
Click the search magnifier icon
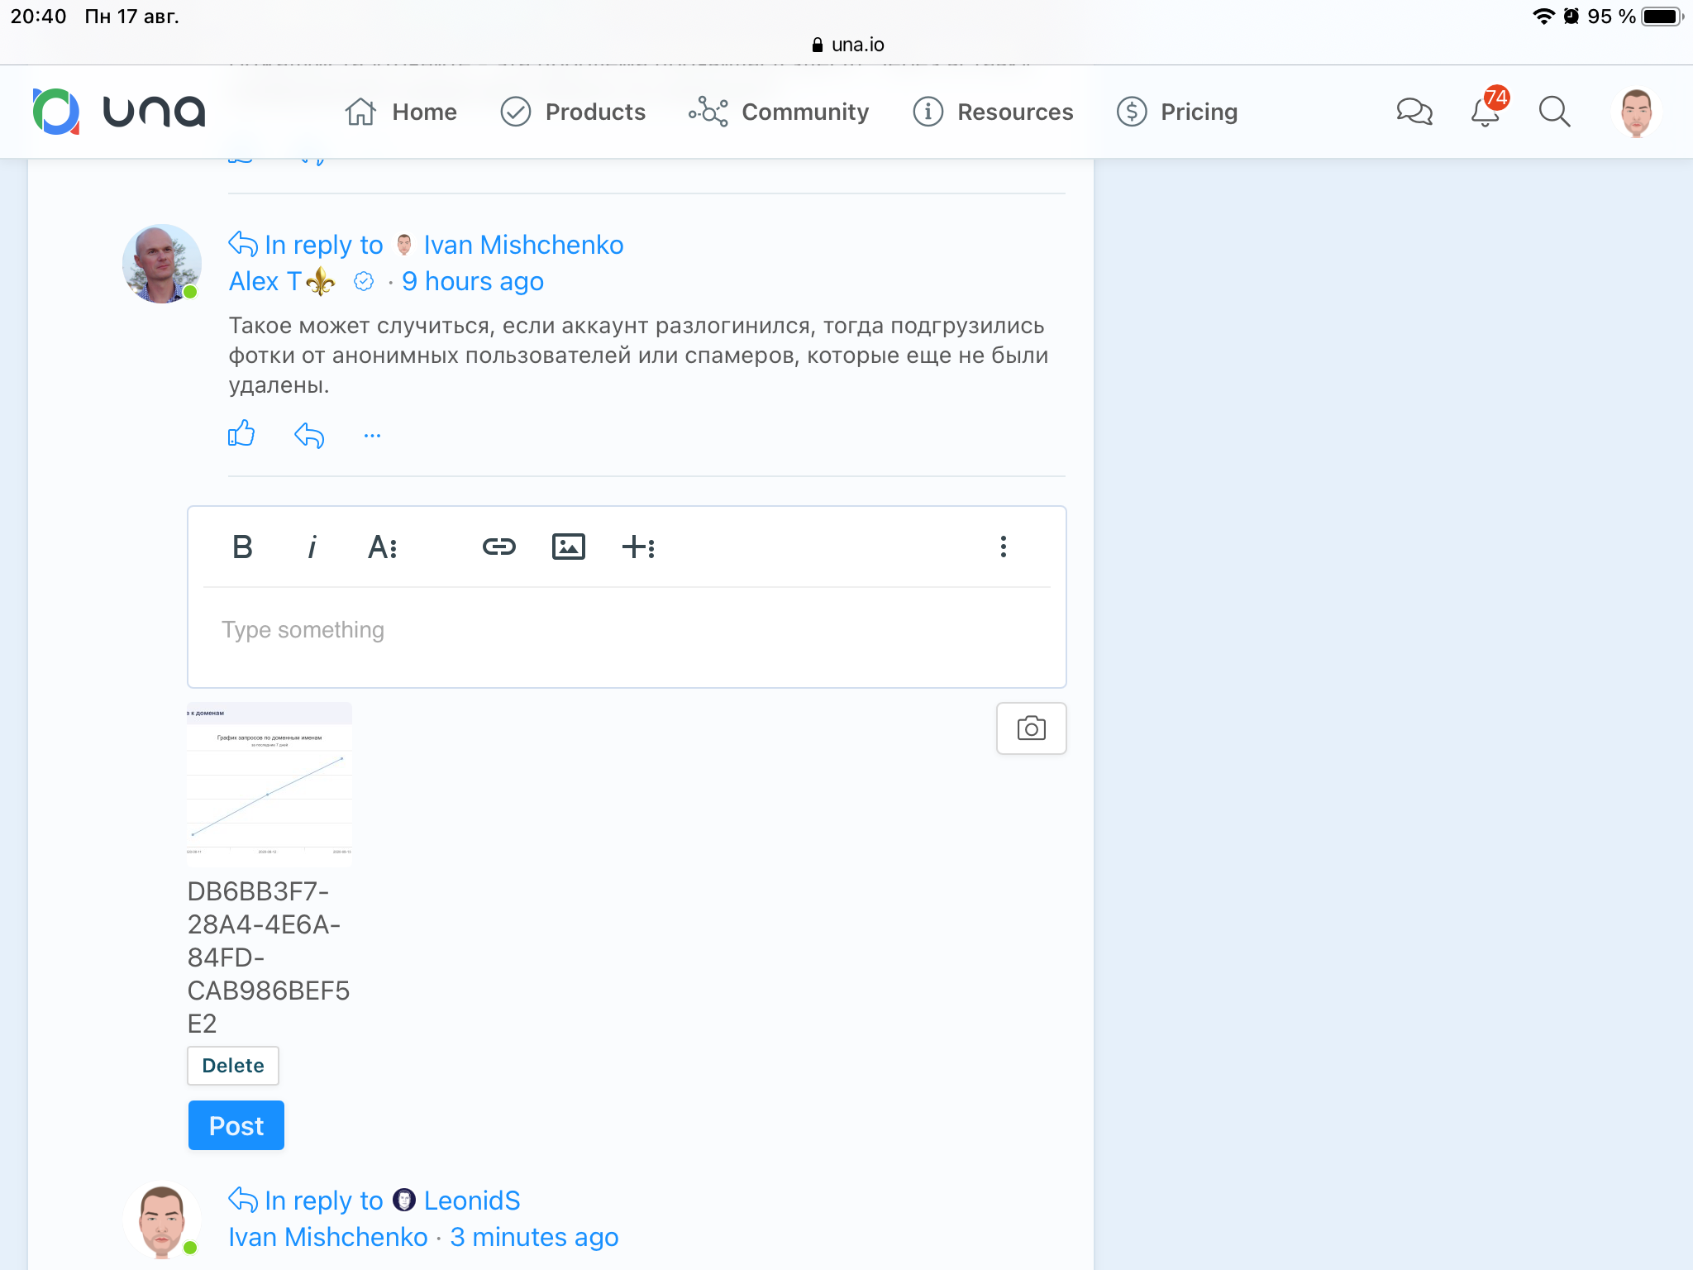point(1554,112)
